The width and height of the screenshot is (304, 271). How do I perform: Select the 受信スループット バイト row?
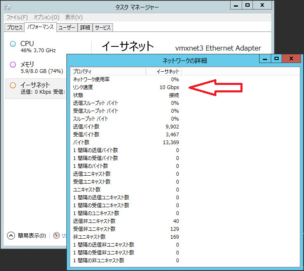coord(126,111)
